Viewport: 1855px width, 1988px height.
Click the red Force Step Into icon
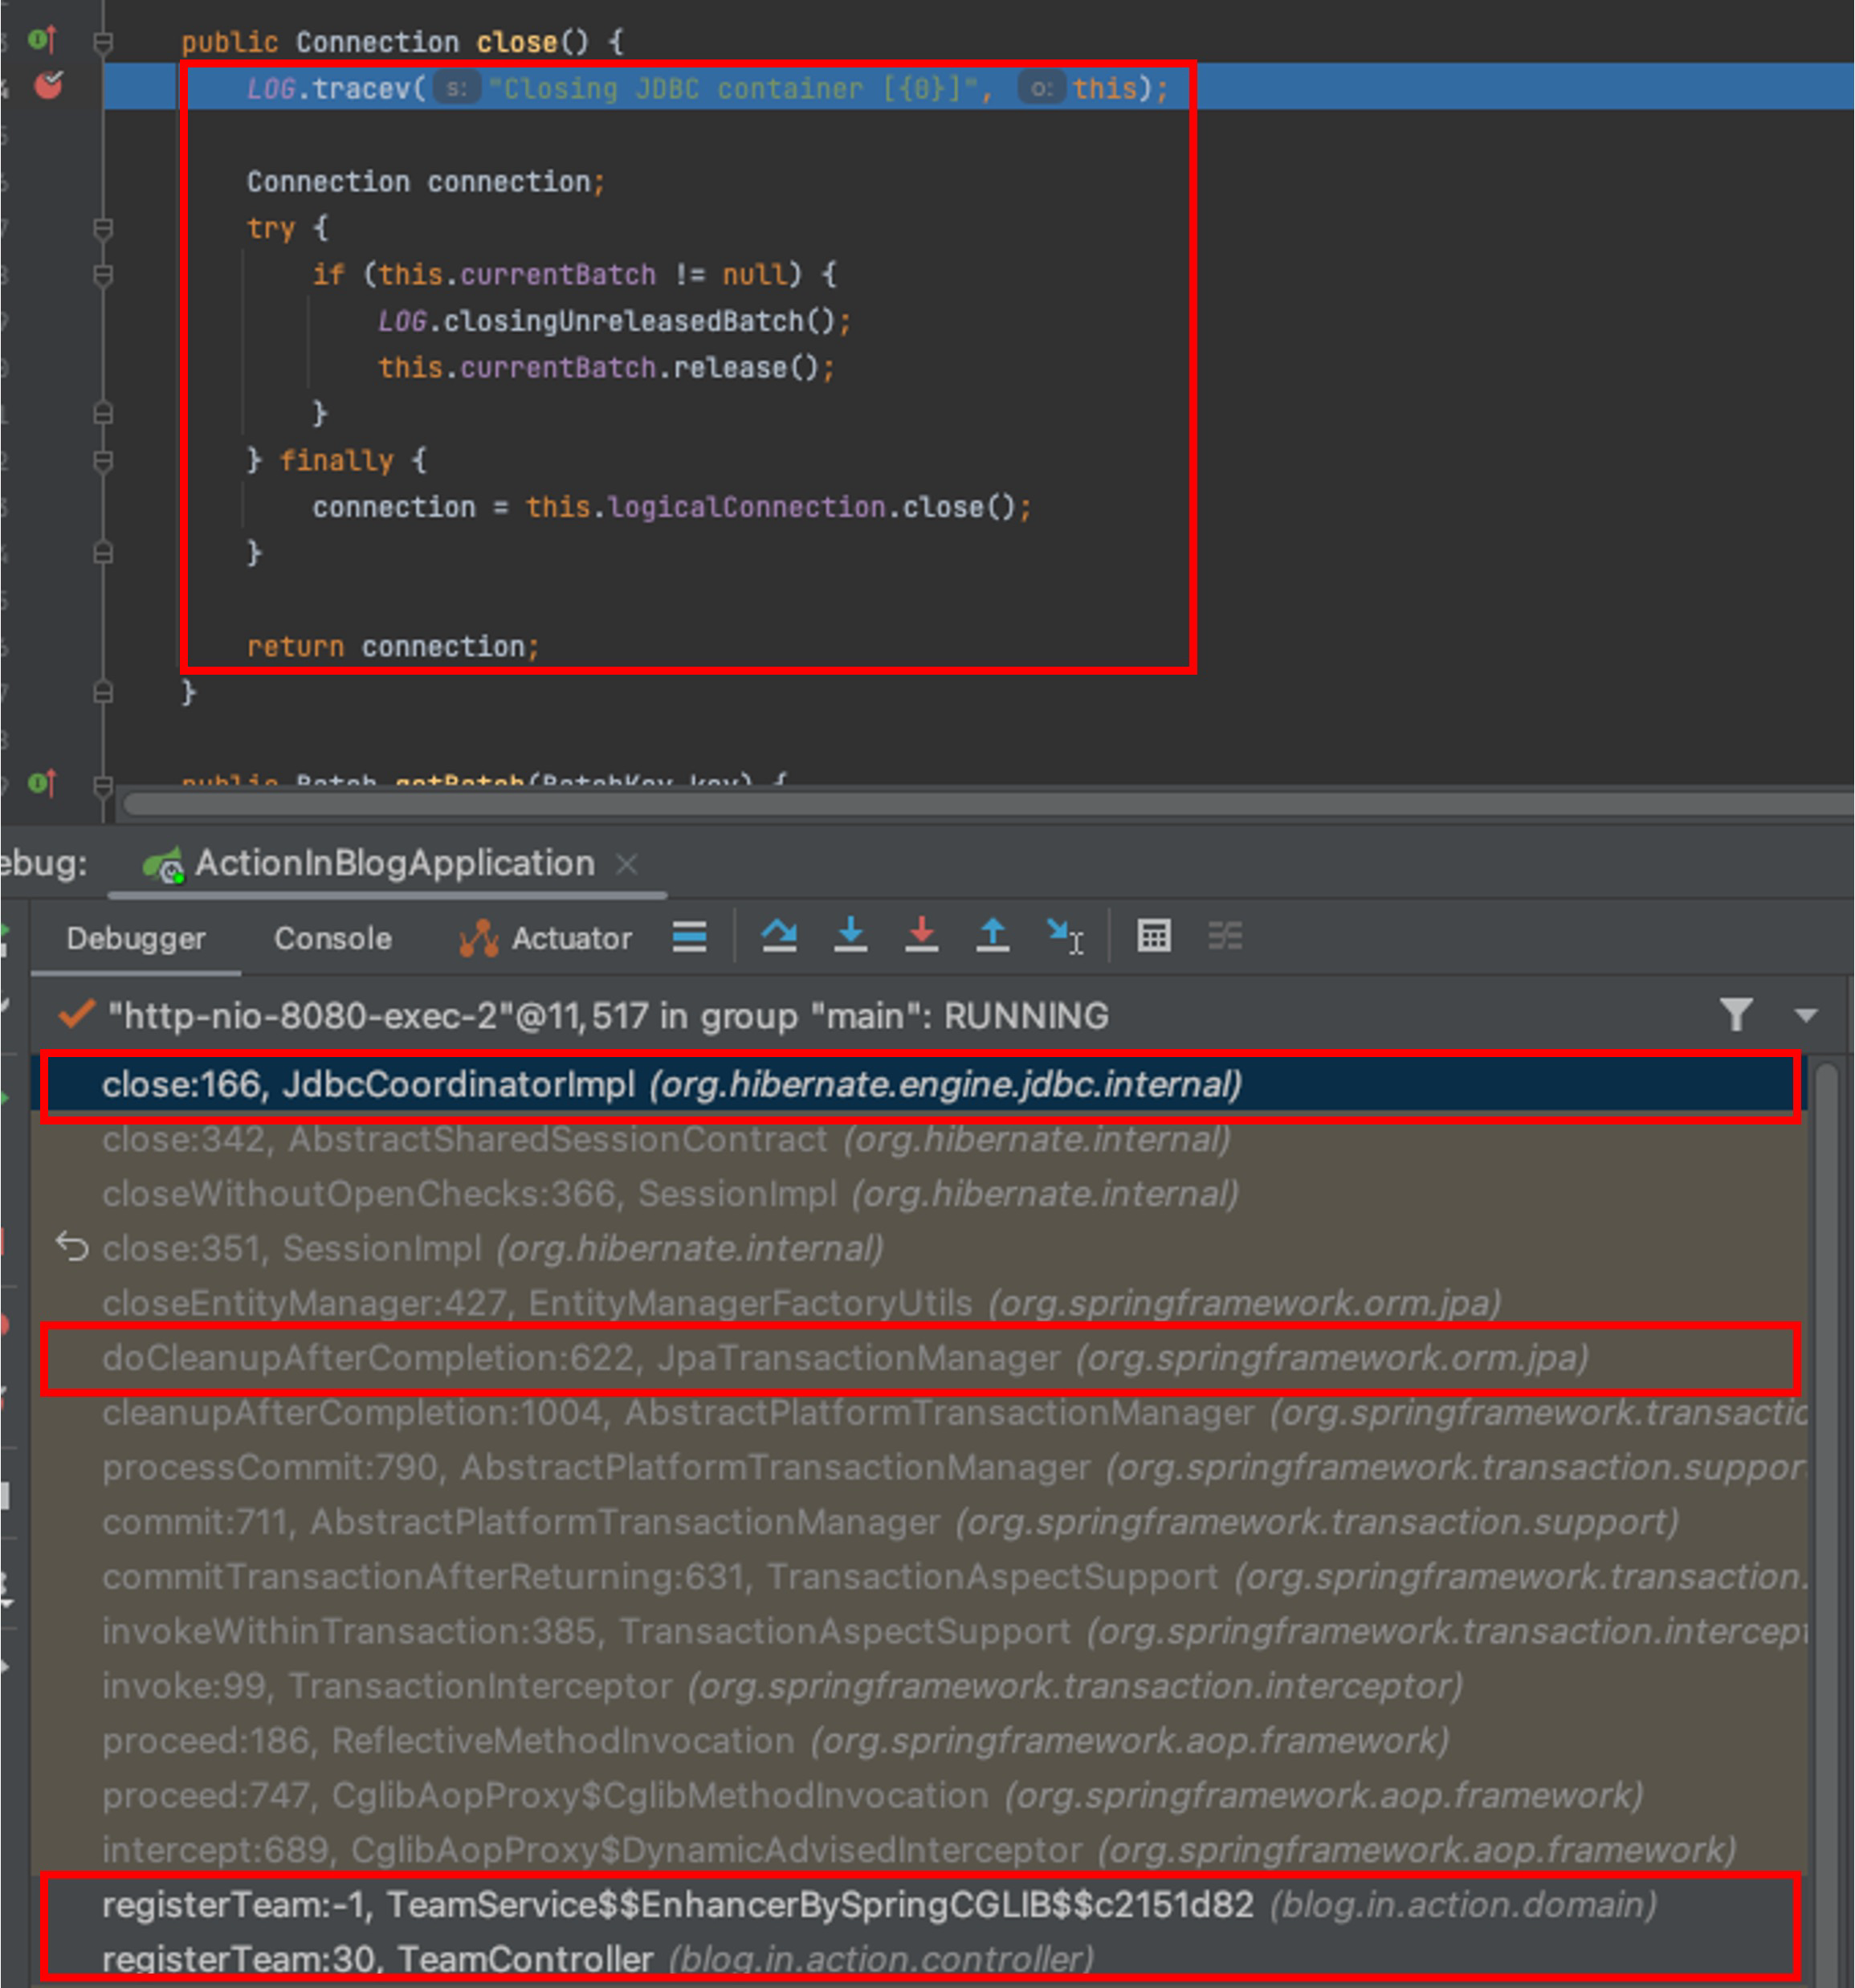coord(921,936)
